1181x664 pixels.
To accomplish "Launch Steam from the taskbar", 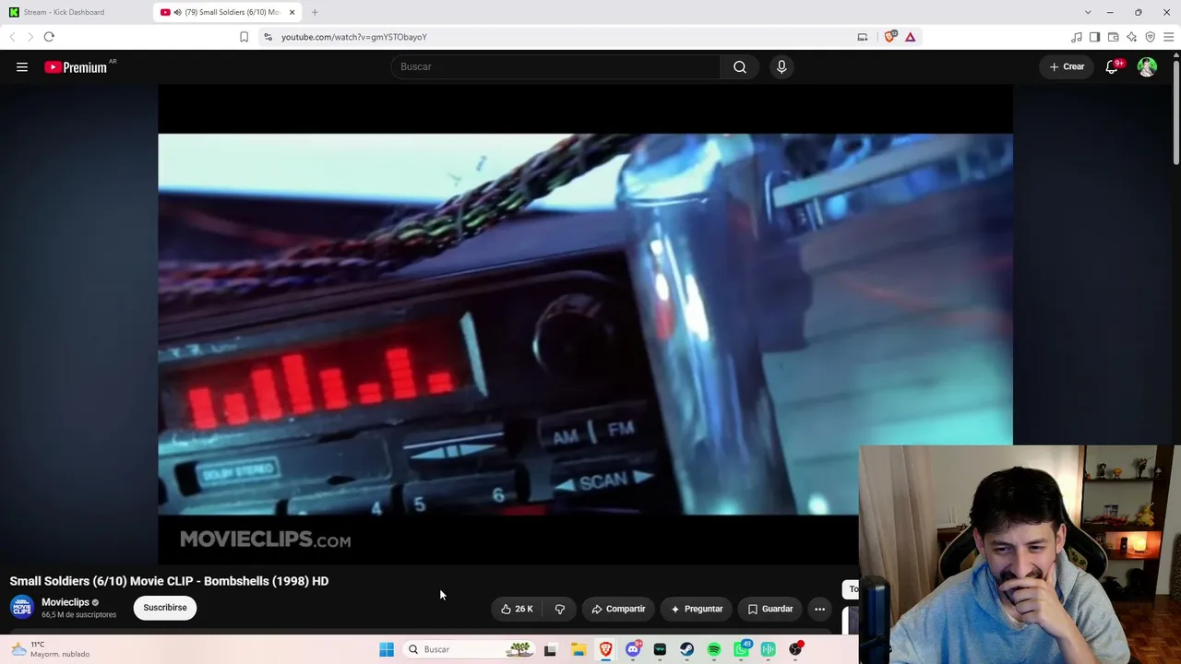I will [687, 649].
